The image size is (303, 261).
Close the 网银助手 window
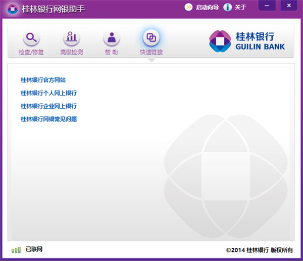click(x=289, y=6)
